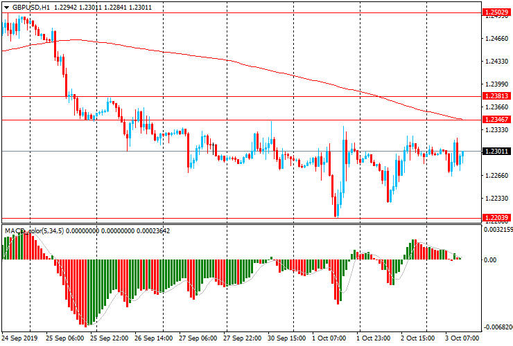Click the OHLC values 1.22942 1.23011 1.22841
This screenshot has height=346, width=513.
pos(91,7)
